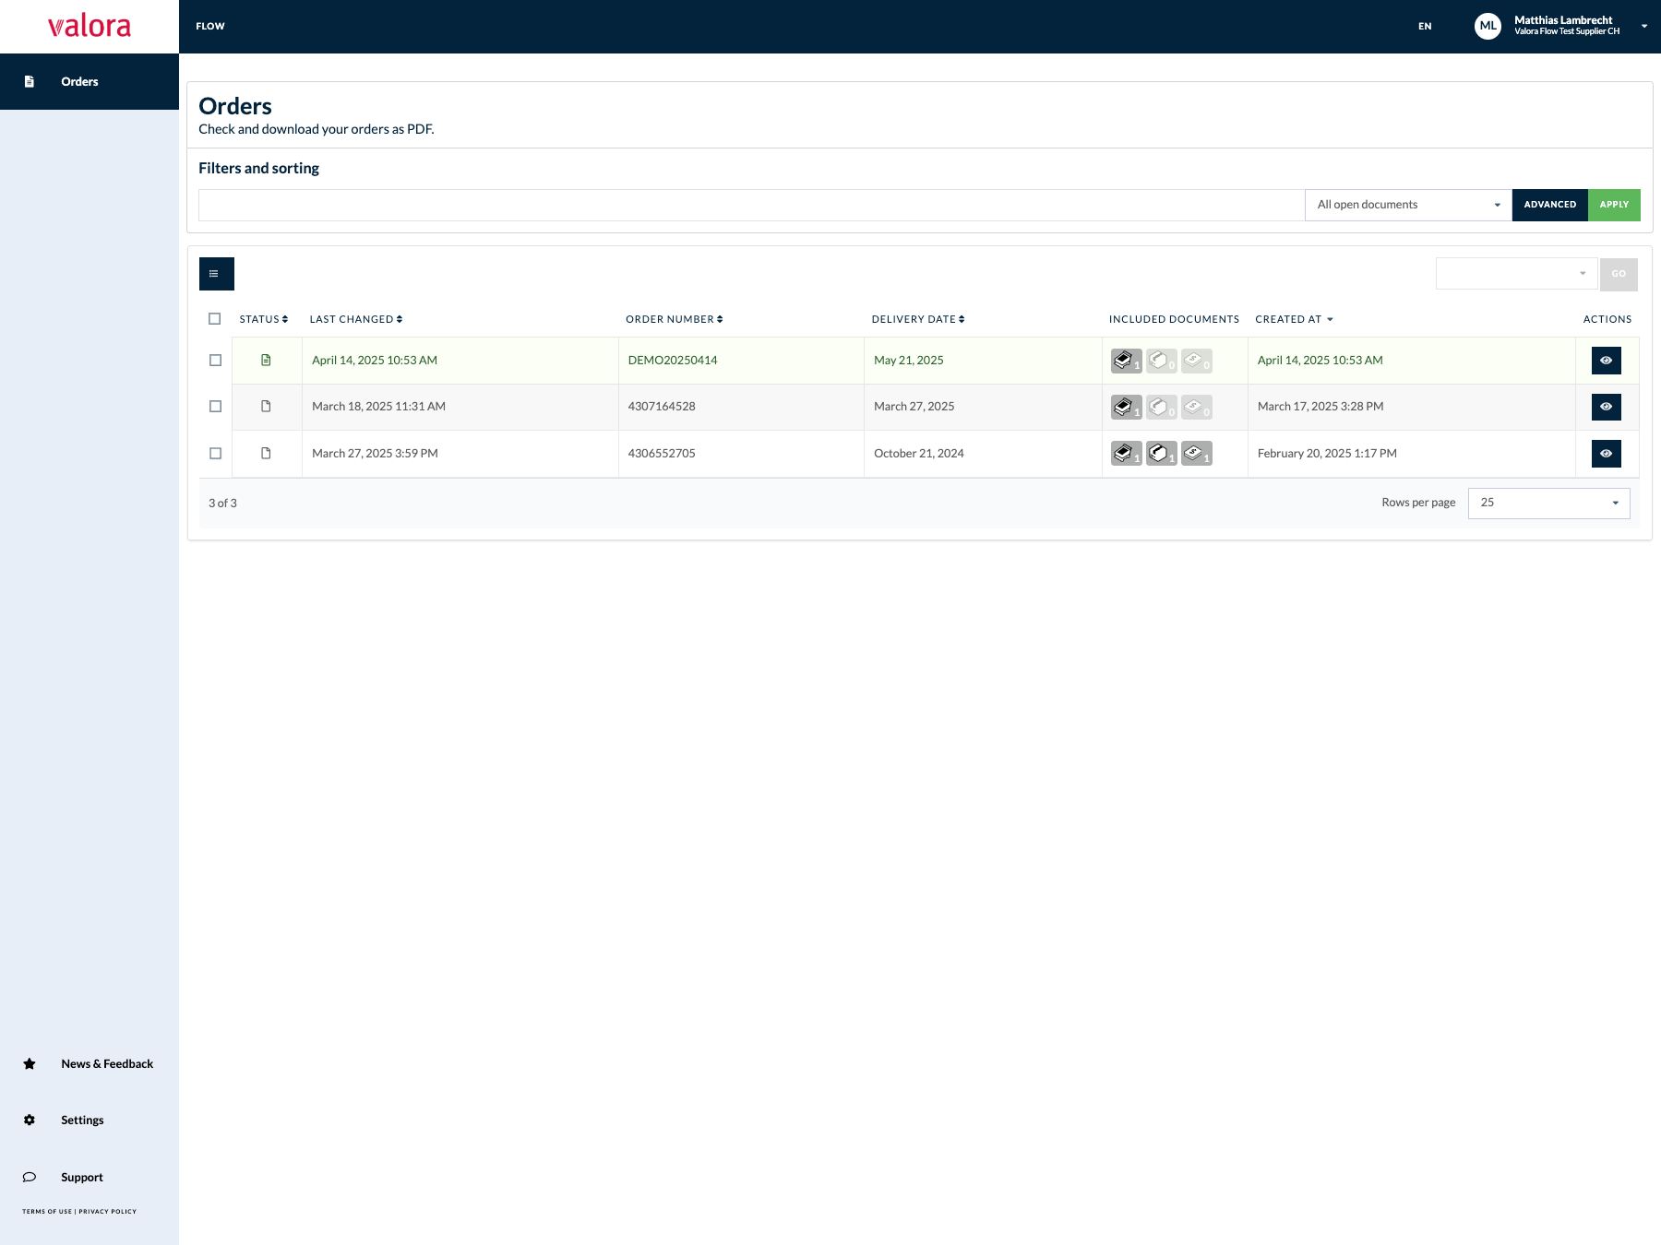The image size is (1661, 1245).
Task: Click status icon for order 4306552705
Action: (x=266, y=453)
